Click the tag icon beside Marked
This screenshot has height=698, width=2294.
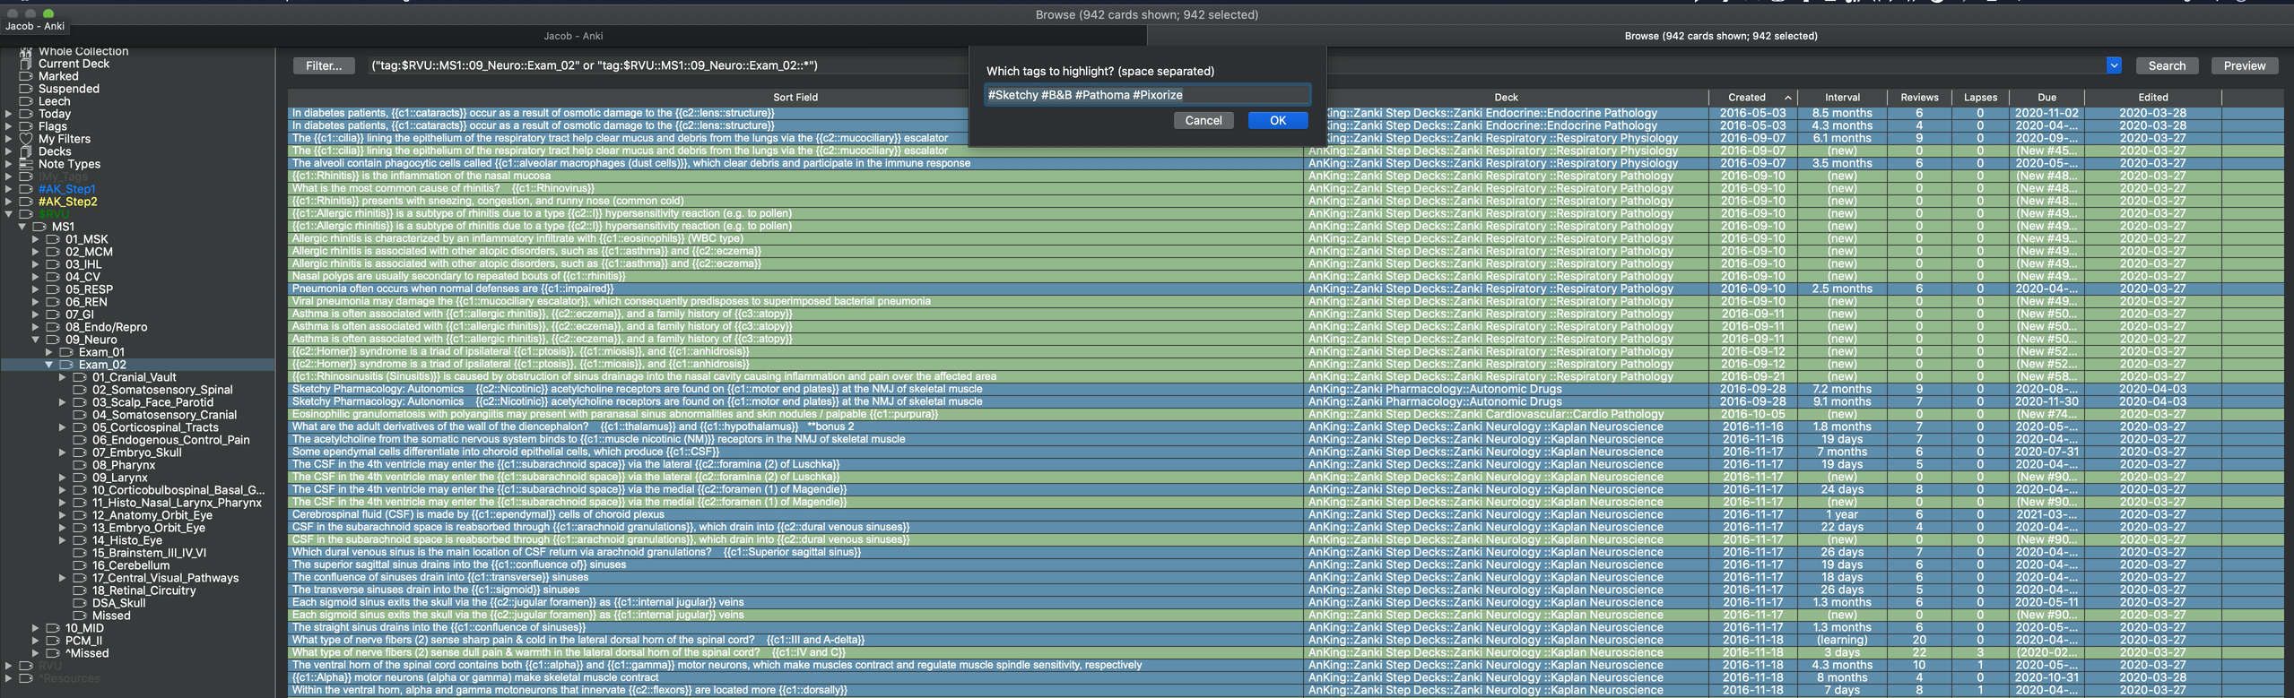pyautogui.click(x=26, y=77)
